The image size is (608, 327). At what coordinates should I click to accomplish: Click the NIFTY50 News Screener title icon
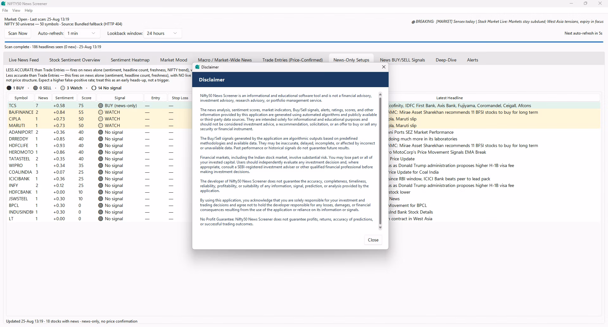click(3, 3)
